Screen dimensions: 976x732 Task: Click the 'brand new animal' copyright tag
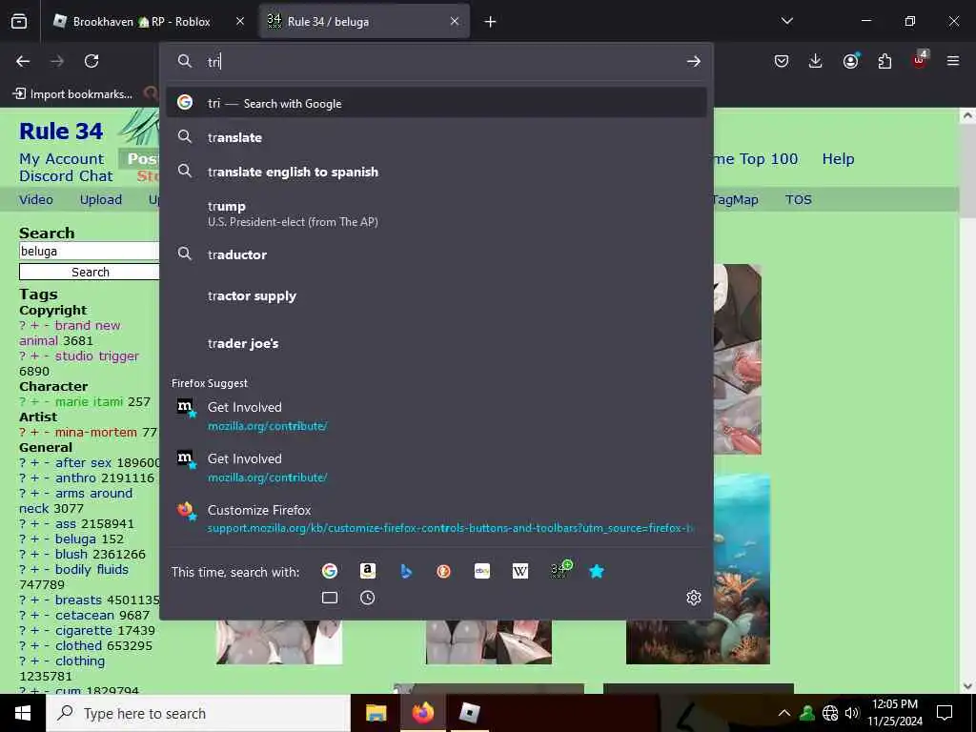tap(70, 333)
